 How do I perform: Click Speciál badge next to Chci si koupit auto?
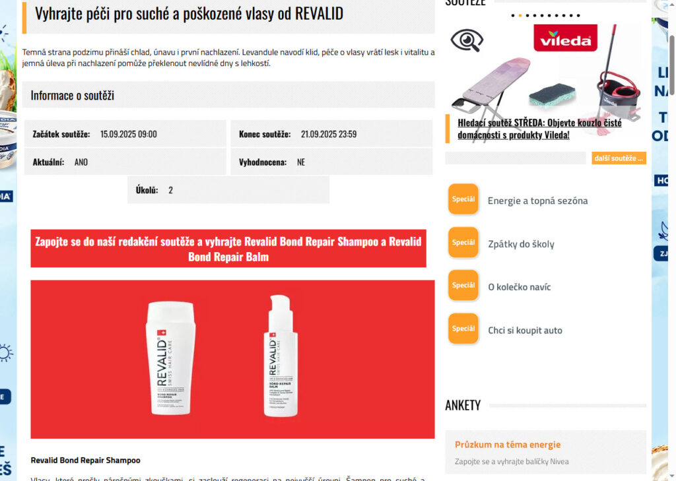pyautogui.click(x=463, y=329)
